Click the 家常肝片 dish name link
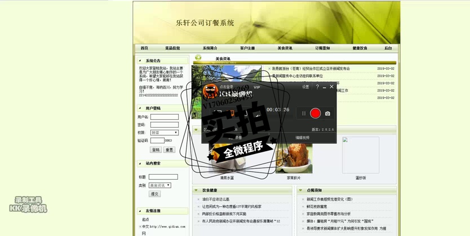The image size is (470, 236). [x=294, y=178]
